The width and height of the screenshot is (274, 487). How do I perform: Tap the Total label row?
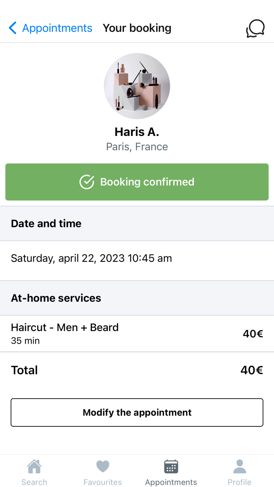[x=24, y=370]
